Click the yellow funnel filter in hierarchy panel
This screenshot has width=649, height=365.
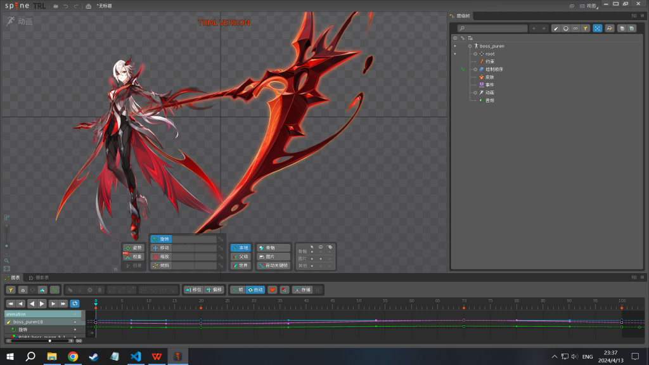585,29
